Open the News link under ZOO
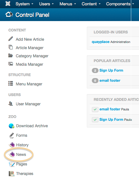The height and width of the screenshot is (182, 139). (21, 154)
